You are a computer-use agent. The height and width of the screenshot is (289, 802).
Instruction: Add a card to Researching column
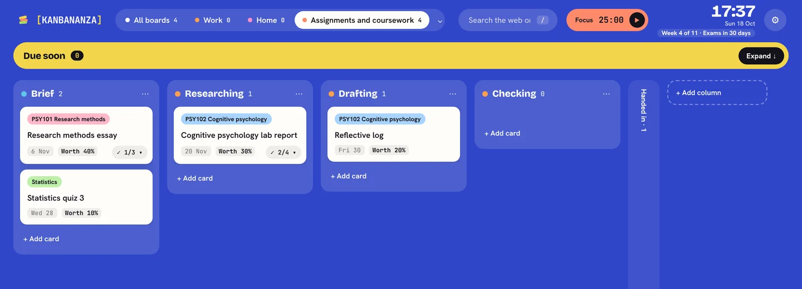(195, 178)
